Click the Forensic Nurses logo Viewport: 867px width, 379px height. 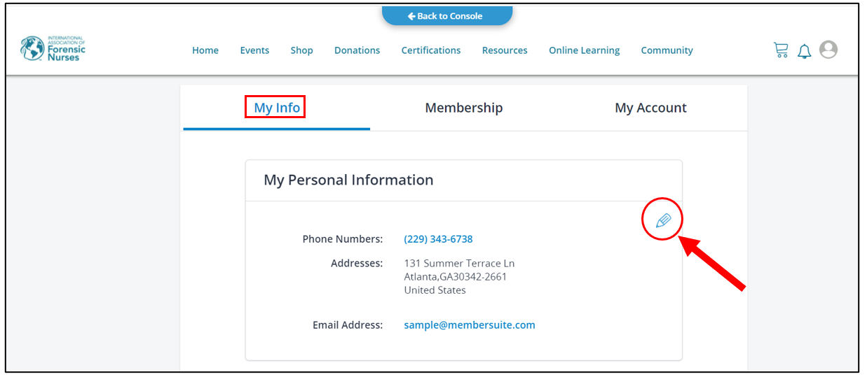[53, 49]
